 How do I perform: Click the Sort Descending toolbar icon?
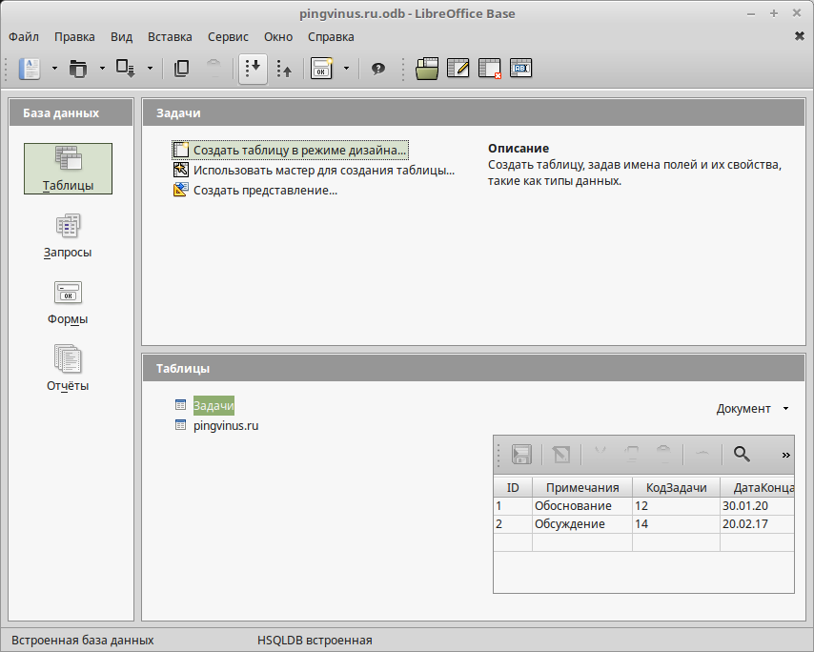[x=284, y=69]
